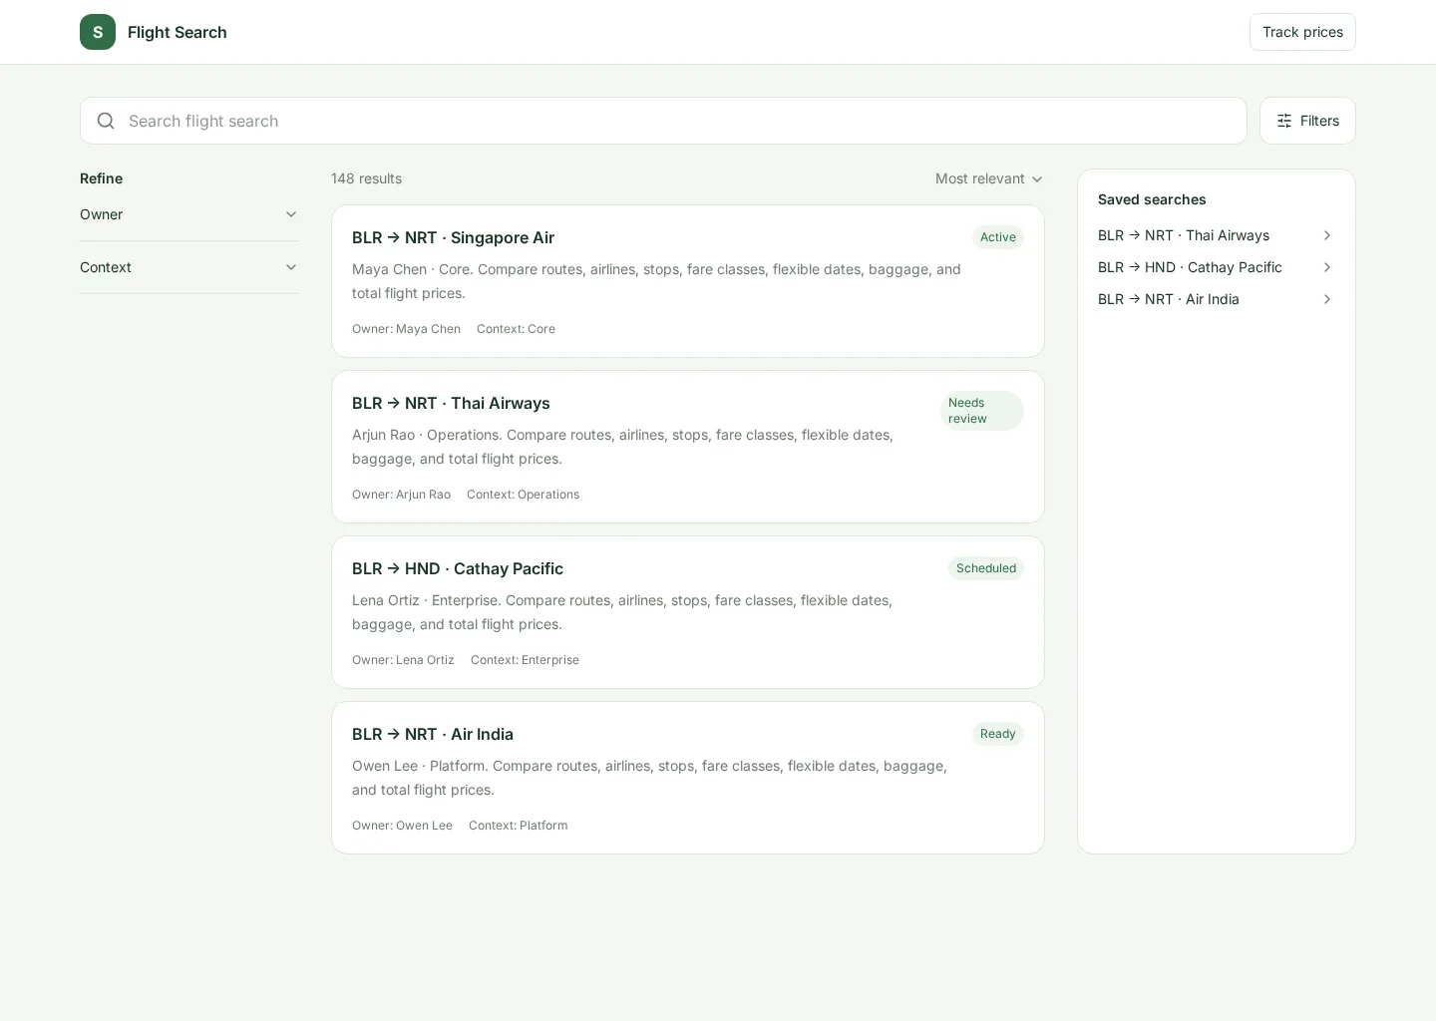Open chevron next to BLR → HND · Cathay Pacific saved search
The image size is (1436, 1021).
[1326, 267]
